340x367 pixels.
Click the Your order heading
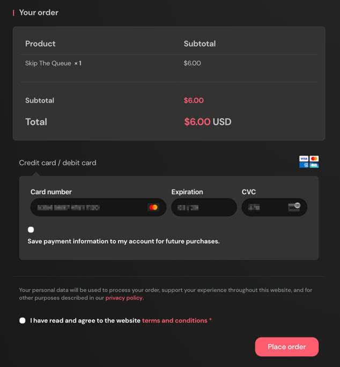click(39, 12)
